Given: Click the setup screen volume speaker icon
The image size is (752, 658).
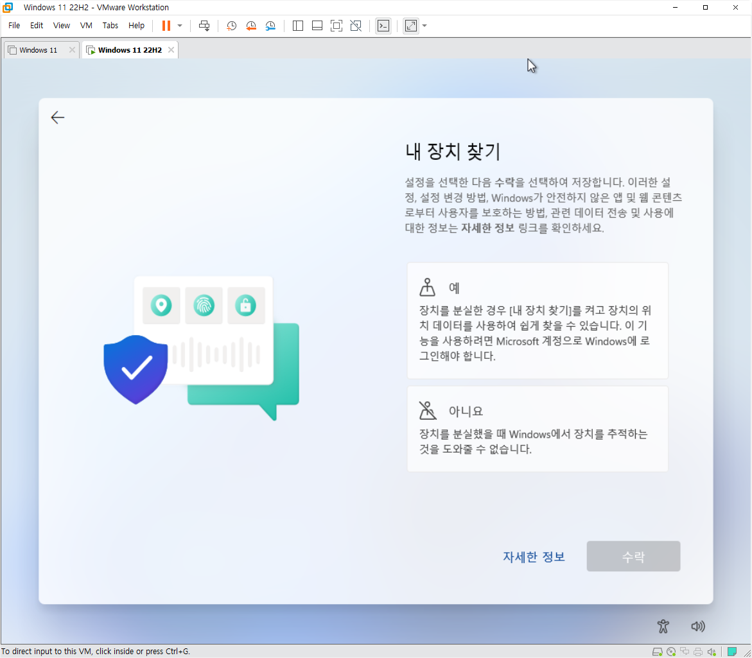Looking at the screenshot, I should pos(698,627).
